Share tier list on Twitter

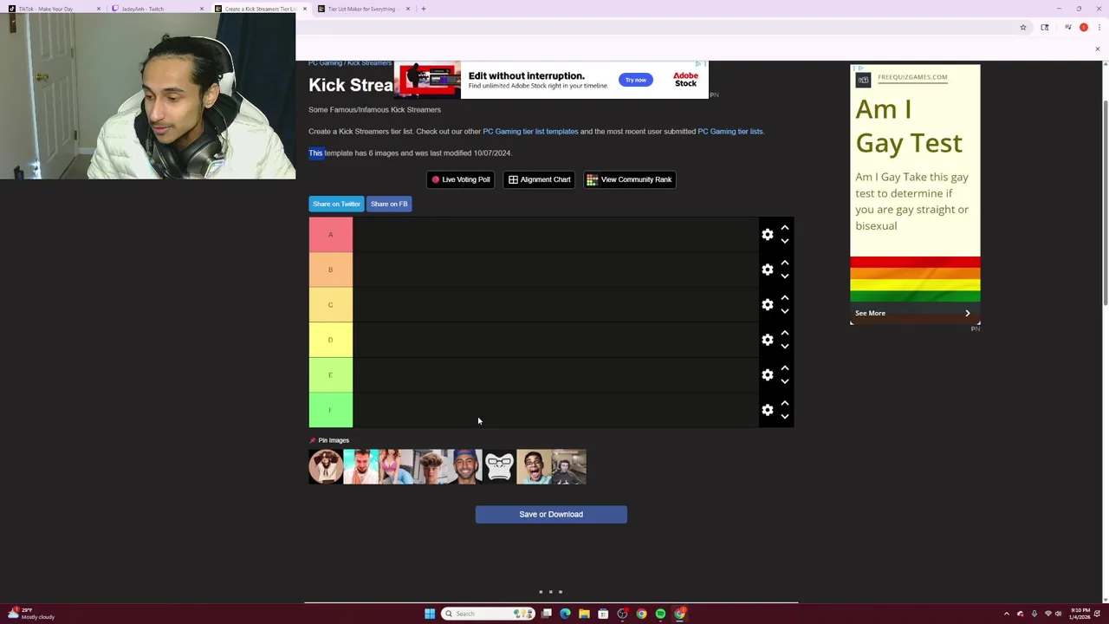pos(336,204)
